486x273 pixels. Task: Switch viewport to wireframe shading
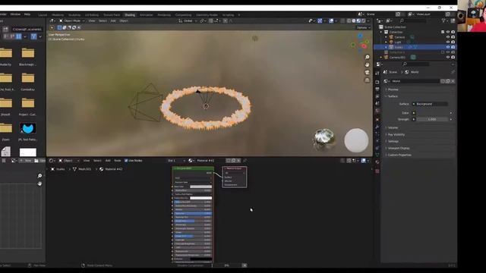[349, 20]
